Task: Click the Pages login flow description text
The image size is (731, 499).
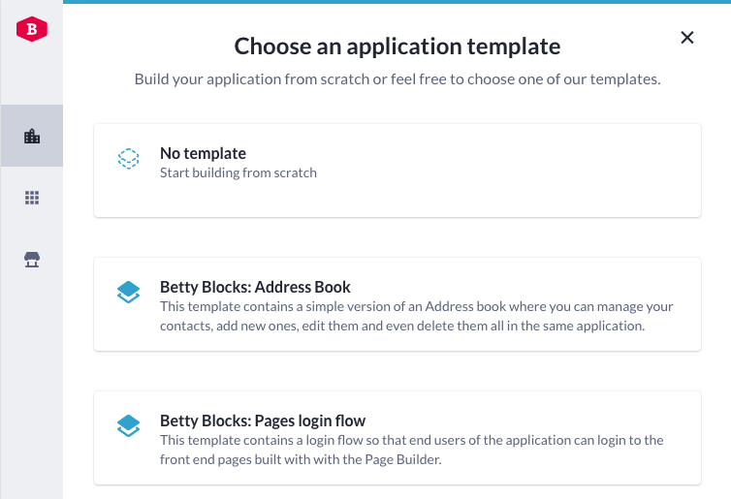Action: point(411,451)
